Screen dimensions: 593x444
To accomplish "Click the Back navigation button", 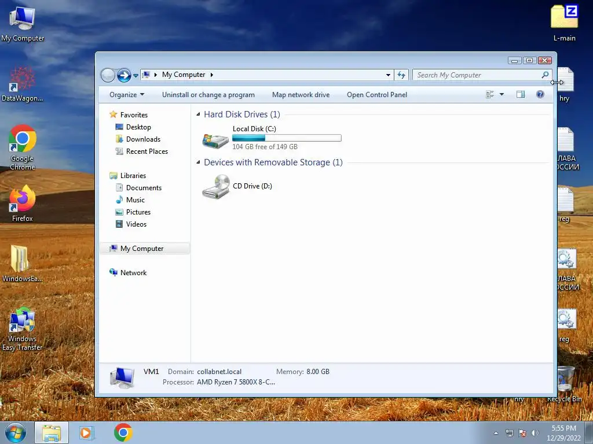I will tap(108, 75).
